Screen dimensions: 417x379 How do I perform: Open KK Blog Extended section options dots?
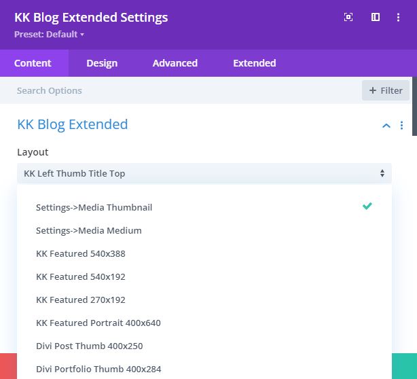[401, 125]
